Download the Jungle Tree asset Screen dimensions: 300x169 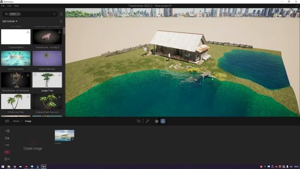[x=60, y=75]
